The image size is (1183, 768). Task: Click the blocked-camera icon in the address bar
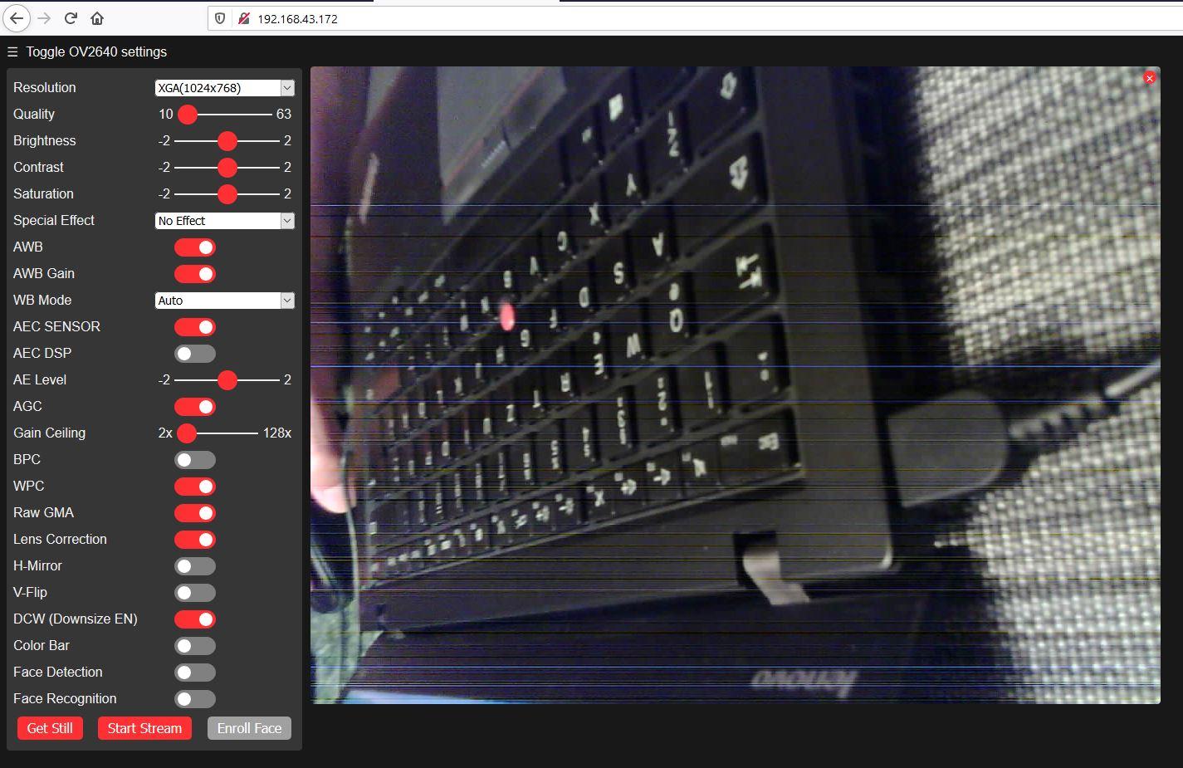pos(242,17)
